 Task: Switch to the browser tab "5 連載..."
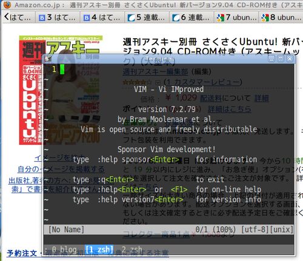147,18
